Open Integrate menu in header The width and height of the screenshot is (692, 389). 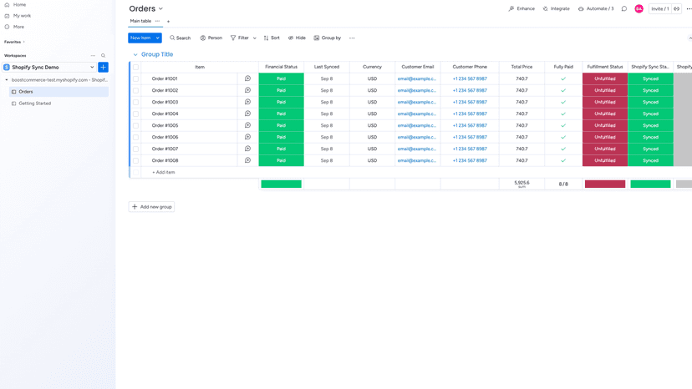click(x=556, y=9)
